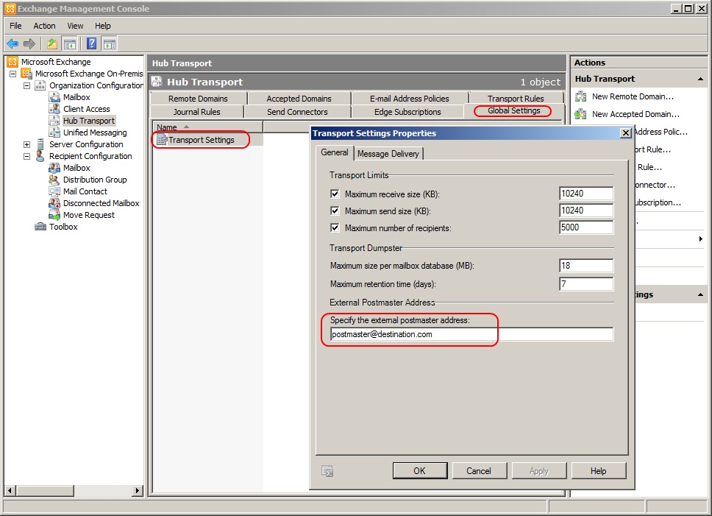Click the Up one level folder icon

[x=52, y=43]
